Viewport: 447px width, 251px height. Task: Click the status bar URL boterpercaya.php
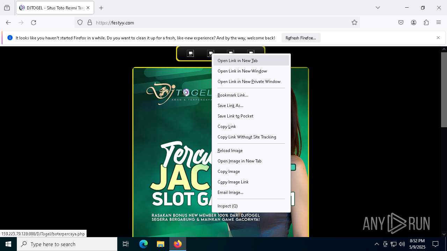[x=43, y=234]
